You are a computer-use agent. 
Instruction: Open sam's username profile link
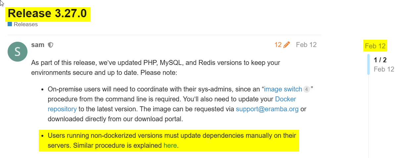click(38, 45)
